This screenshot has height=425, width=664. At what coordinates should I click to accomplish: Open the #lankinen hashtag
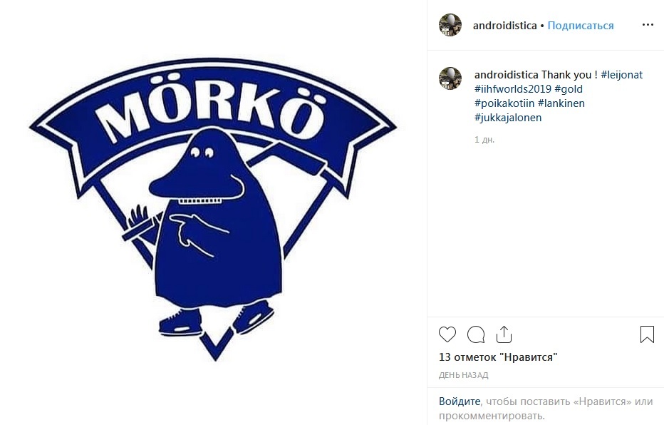[561, 103]
